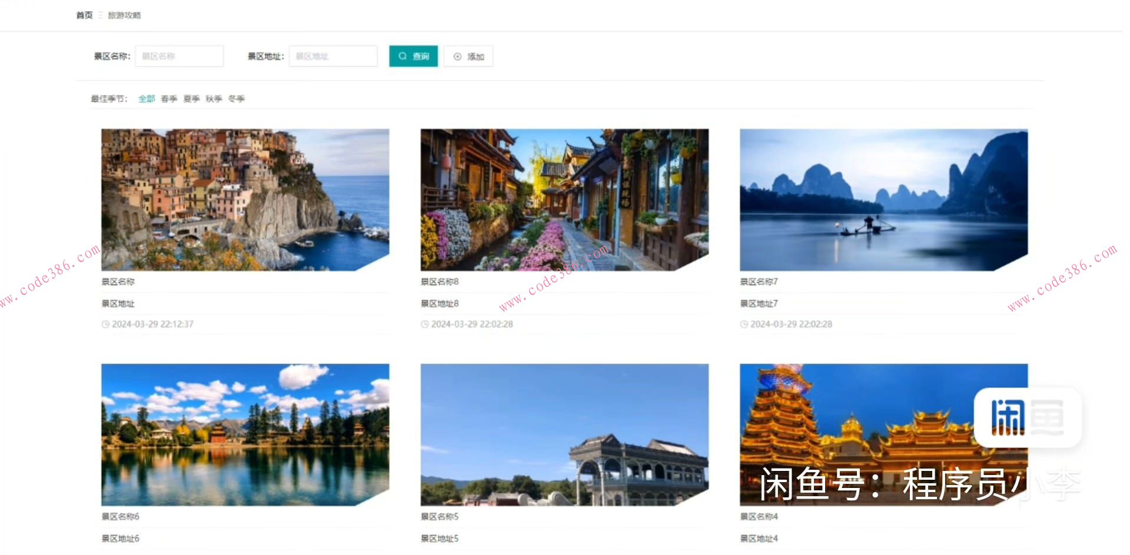Filter by 秋季 season
Screen dimensions: 1130x555
(x=214, y=99)
